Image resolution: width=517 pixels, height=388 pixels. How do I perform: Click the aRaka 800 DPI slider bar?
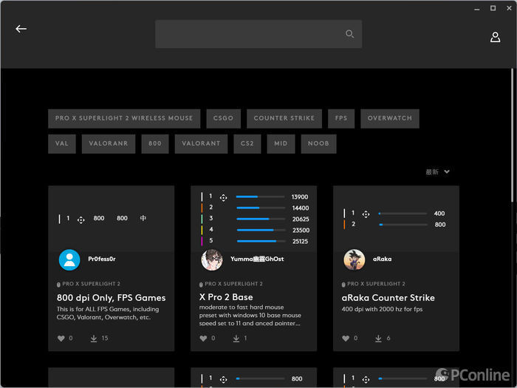(403, 225)
